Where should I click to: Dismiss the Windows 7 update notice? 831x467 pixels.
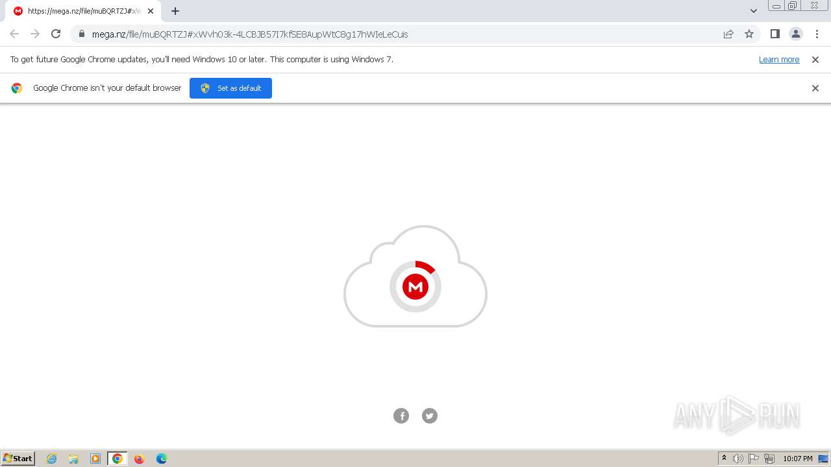coord(815,59)
